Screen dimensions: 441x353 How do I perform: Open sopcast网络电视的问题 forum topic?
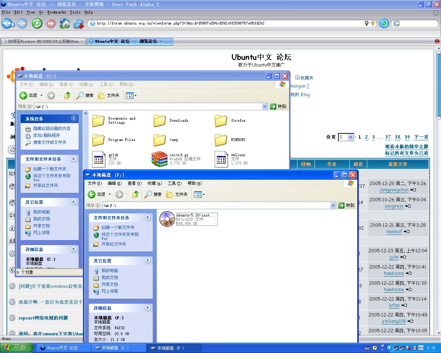click(43, 318)
